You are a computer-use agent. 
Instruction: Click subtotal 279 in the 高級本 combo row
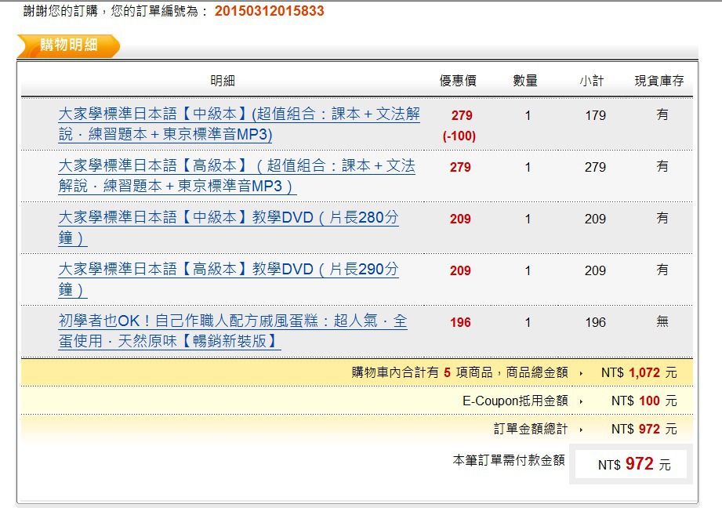[595, 167]
